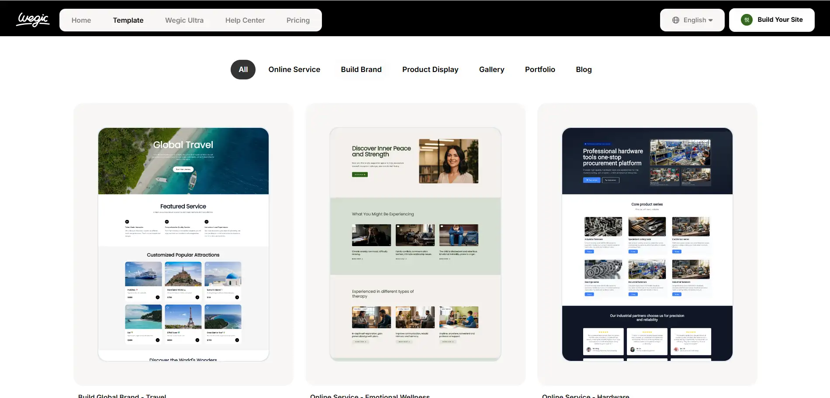Click the globe language icon
This screenshot has width=830, height=398.
click(675, 20)
